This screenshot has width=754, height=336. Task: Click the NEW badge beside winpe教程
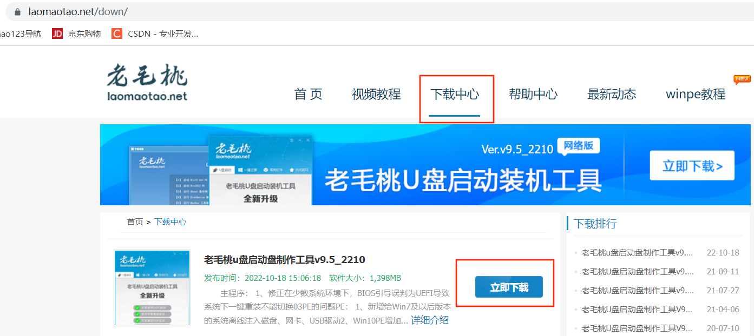[742, 79]
